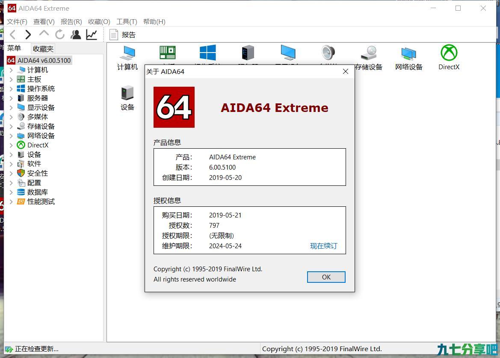Click the 数据库 database icon in tree
500x358 pixels.
pyautogui.click(x=21, y=192)
